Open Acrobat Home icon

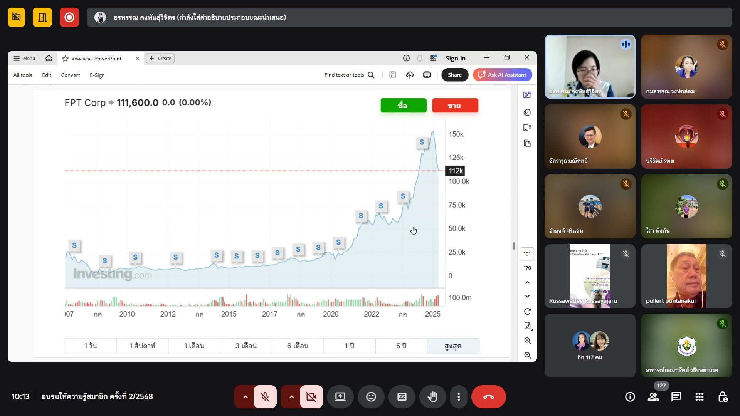[x=49, y=58]
